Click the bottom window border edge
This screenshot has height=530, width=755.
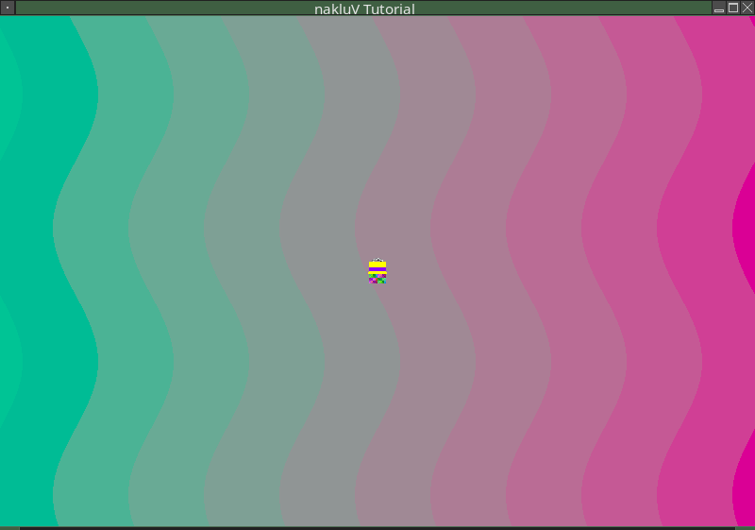[x=377, y=528]
